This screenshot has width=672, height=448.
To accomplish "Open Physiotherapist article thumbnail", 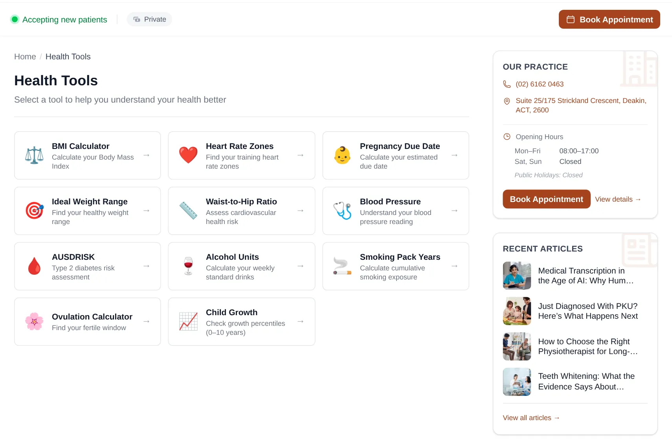I will [x=517, y=347].
